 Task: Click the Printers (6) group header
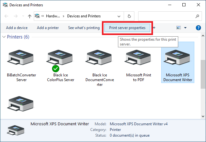pyautogui.click(x=18, y=37)
